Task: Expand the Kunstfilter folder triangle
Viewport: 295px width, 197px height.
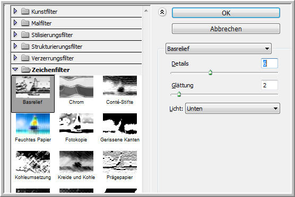Action: click(x=15, y=11)
